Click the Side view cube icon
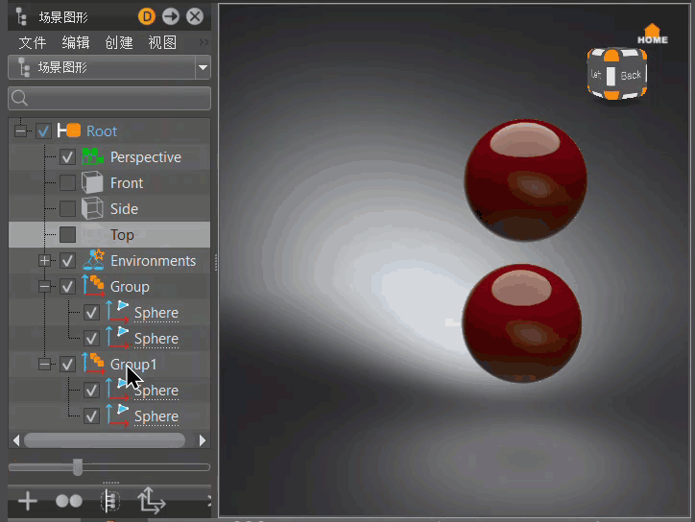Screen dimensions: 695x522 tap(92, 208)
